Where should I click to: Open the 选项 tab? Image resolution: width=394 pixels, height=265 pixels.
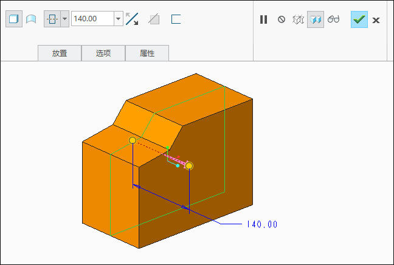pyautogui.click(x=103, y=53)
